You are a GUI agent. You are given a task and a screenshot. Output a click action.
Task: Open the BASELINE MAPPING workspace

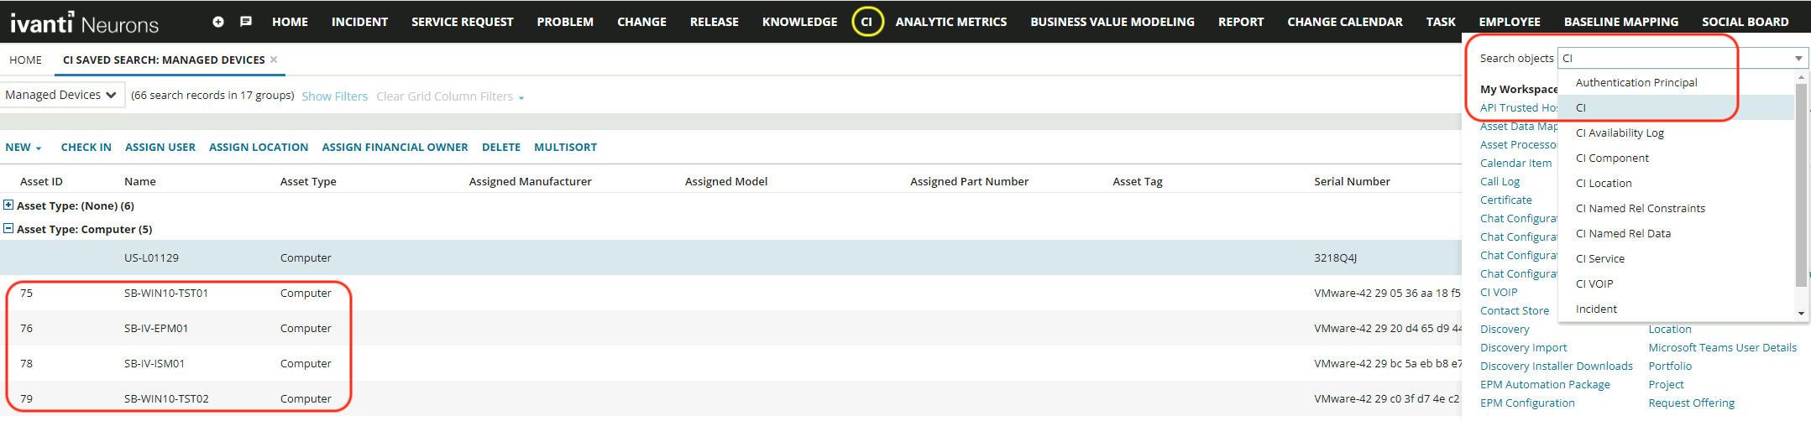pos(1621,22)
